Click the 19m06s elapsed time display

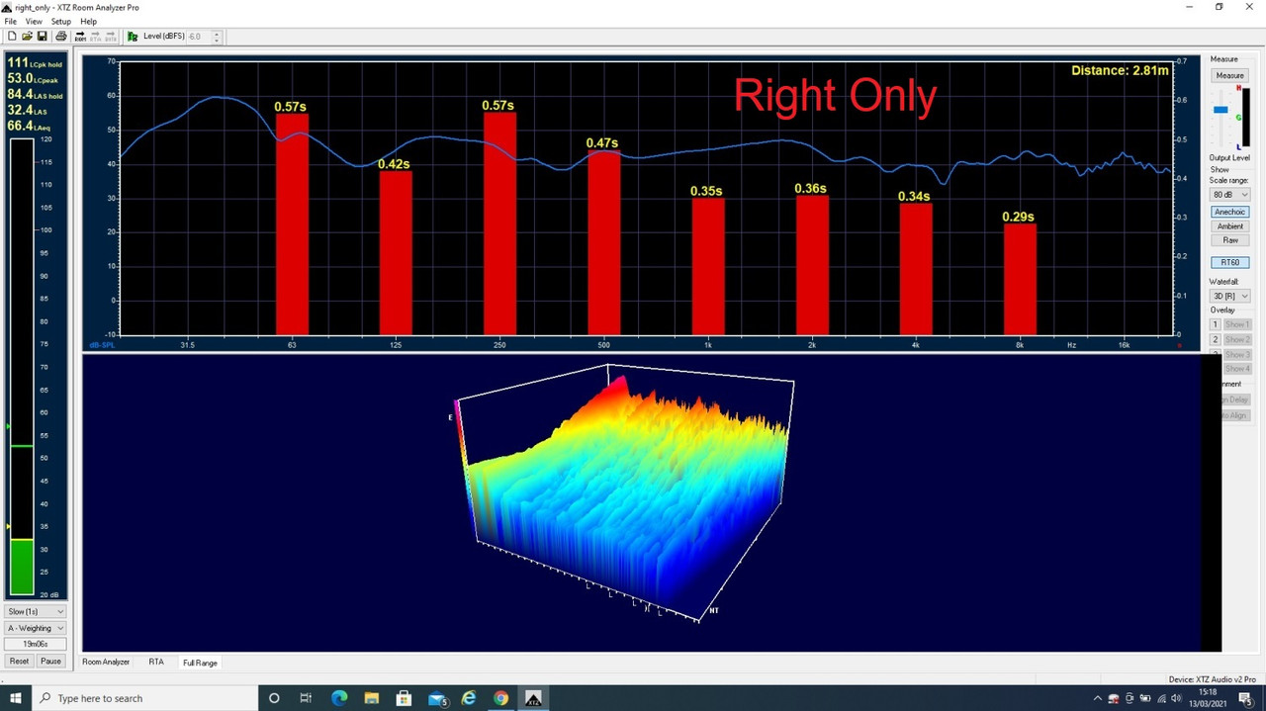tap(36, 644)
